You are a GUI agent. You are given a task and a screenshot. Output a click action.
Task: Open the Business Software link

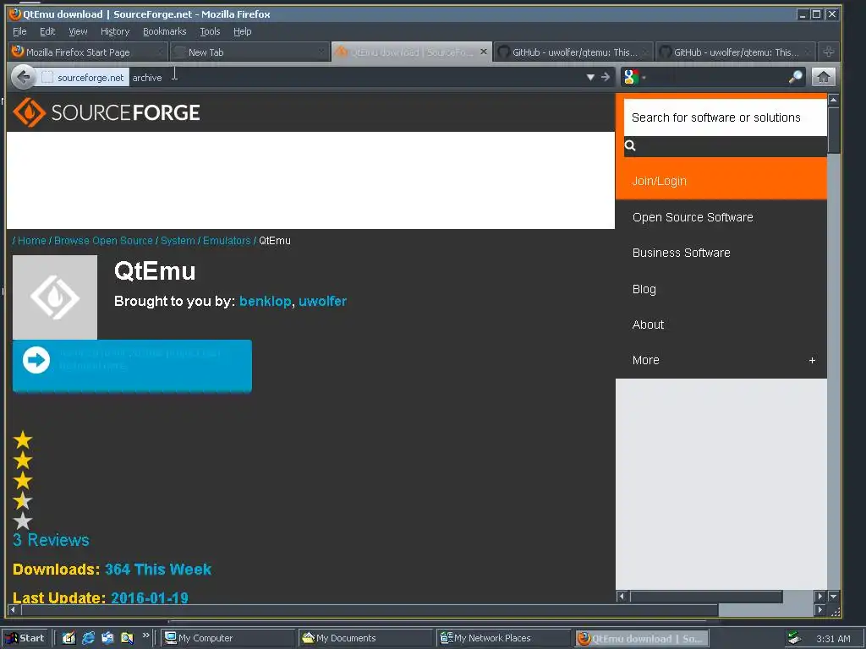pos(681,253)
